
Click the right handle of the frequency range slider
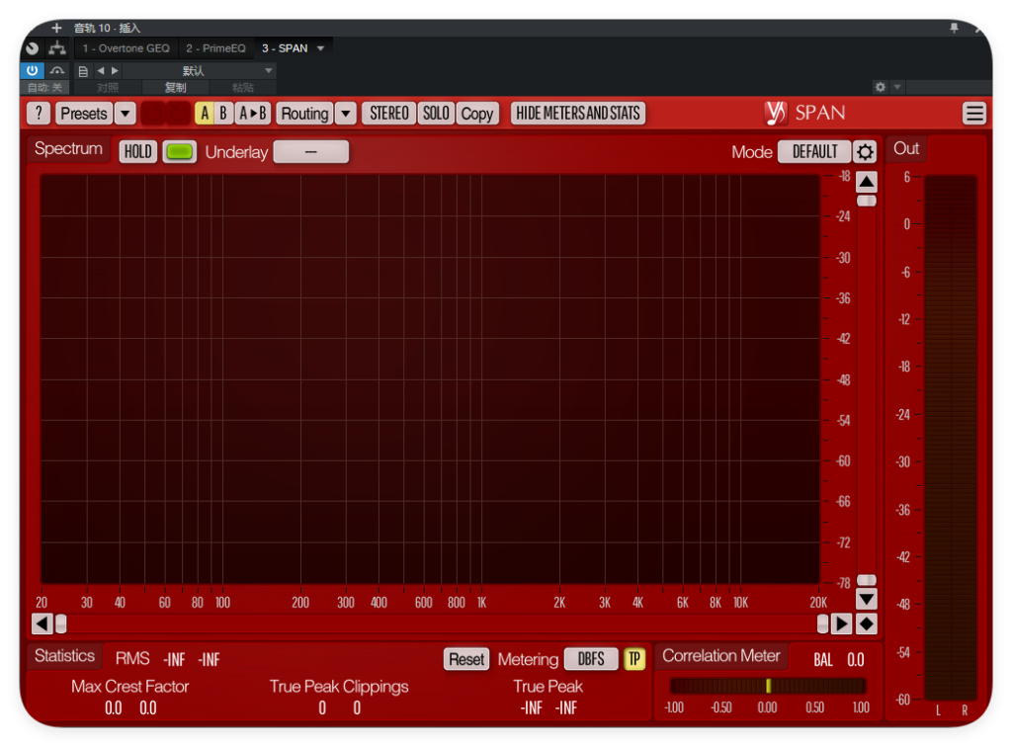823,623
